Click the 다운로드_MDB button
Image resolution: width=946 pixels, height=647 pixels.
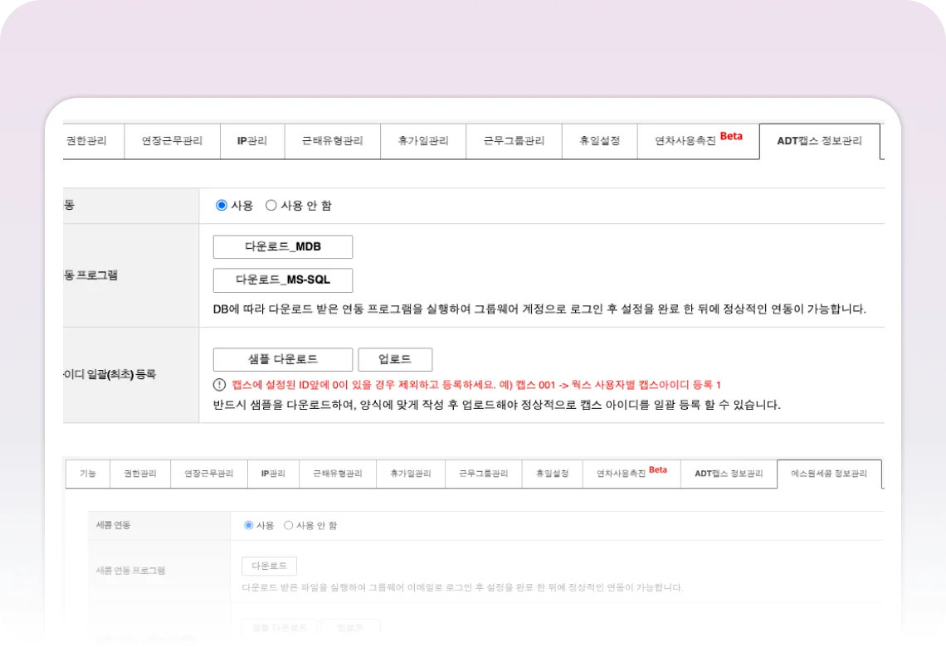point(282,247)
